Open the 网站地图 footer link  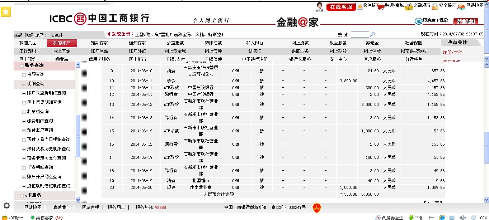coord(33,207)
